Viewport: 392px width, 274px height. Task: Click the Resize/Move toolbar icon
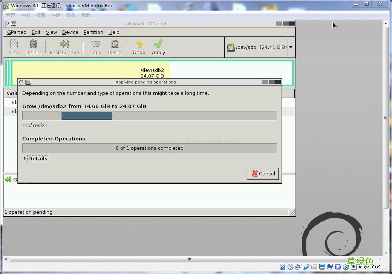(64, 44)
